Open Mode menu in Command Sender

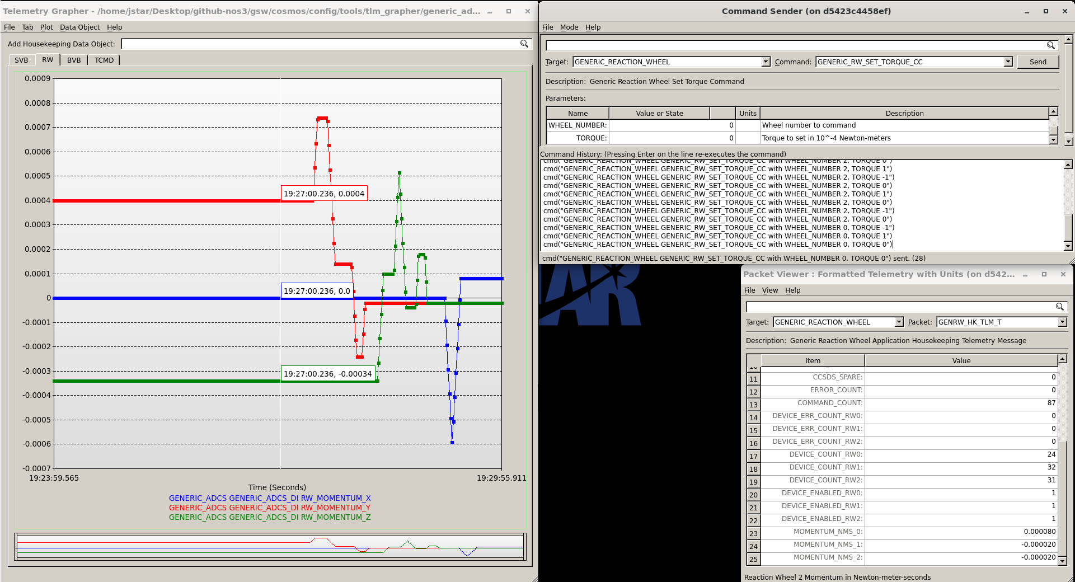[x=569, y=27]
